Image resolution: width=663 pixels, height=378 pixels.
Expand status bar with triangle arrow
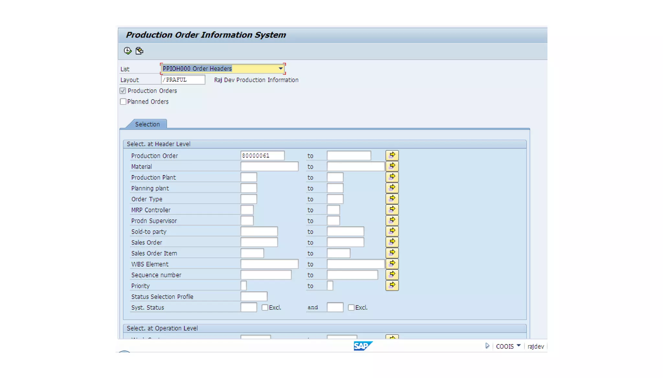[x=487, y=346]
